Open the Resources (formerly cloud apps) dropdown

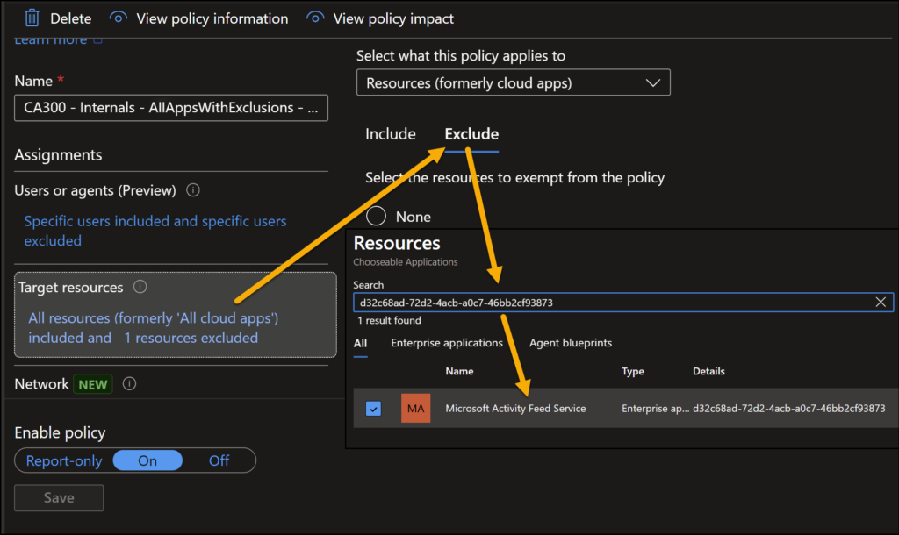[513, 83]
